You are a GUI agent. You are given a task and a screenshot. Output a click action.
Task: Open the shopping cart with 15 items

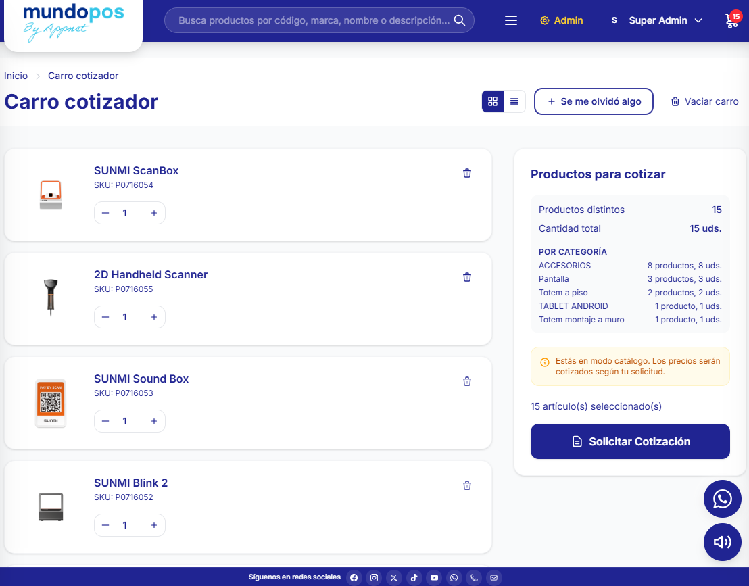(x=732, y=20)
